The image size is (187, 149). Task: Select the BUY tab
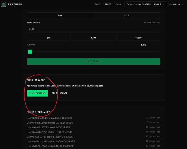click(x=60, y=15)
